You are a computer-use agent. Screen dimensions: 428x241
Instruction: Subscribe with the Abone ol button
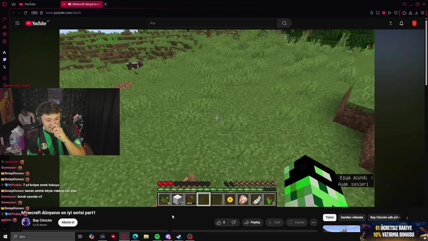[x=68, y=222]
